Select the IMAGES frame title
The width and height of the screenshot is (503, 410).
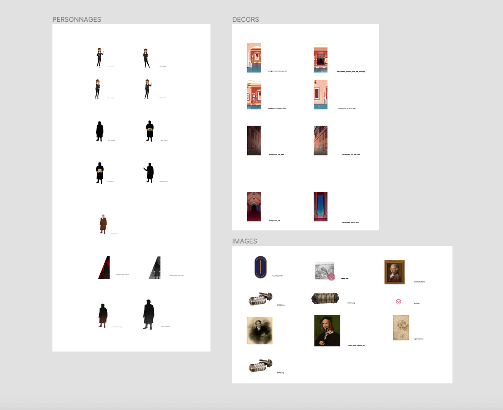(x=245, y=241)
